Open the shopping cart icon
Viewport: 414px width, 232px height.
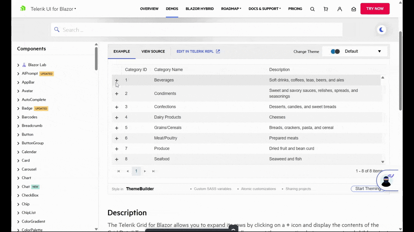coord(326,9)
